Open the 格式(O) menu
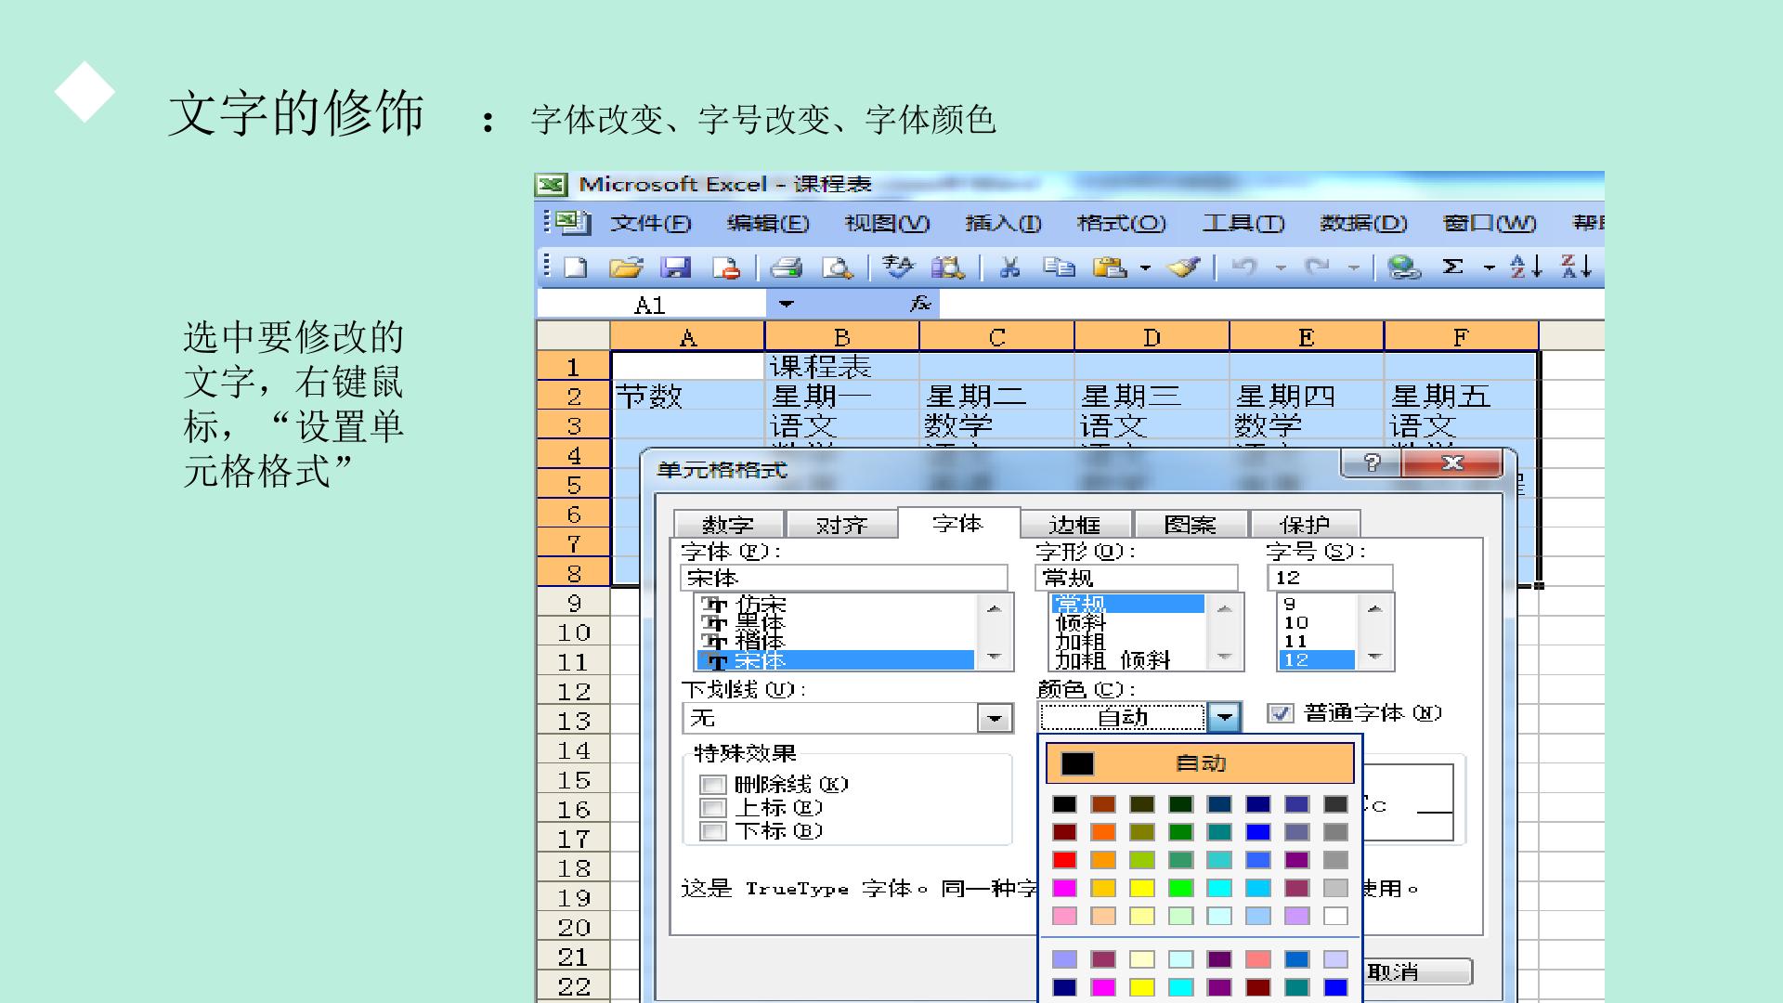 1121,224
